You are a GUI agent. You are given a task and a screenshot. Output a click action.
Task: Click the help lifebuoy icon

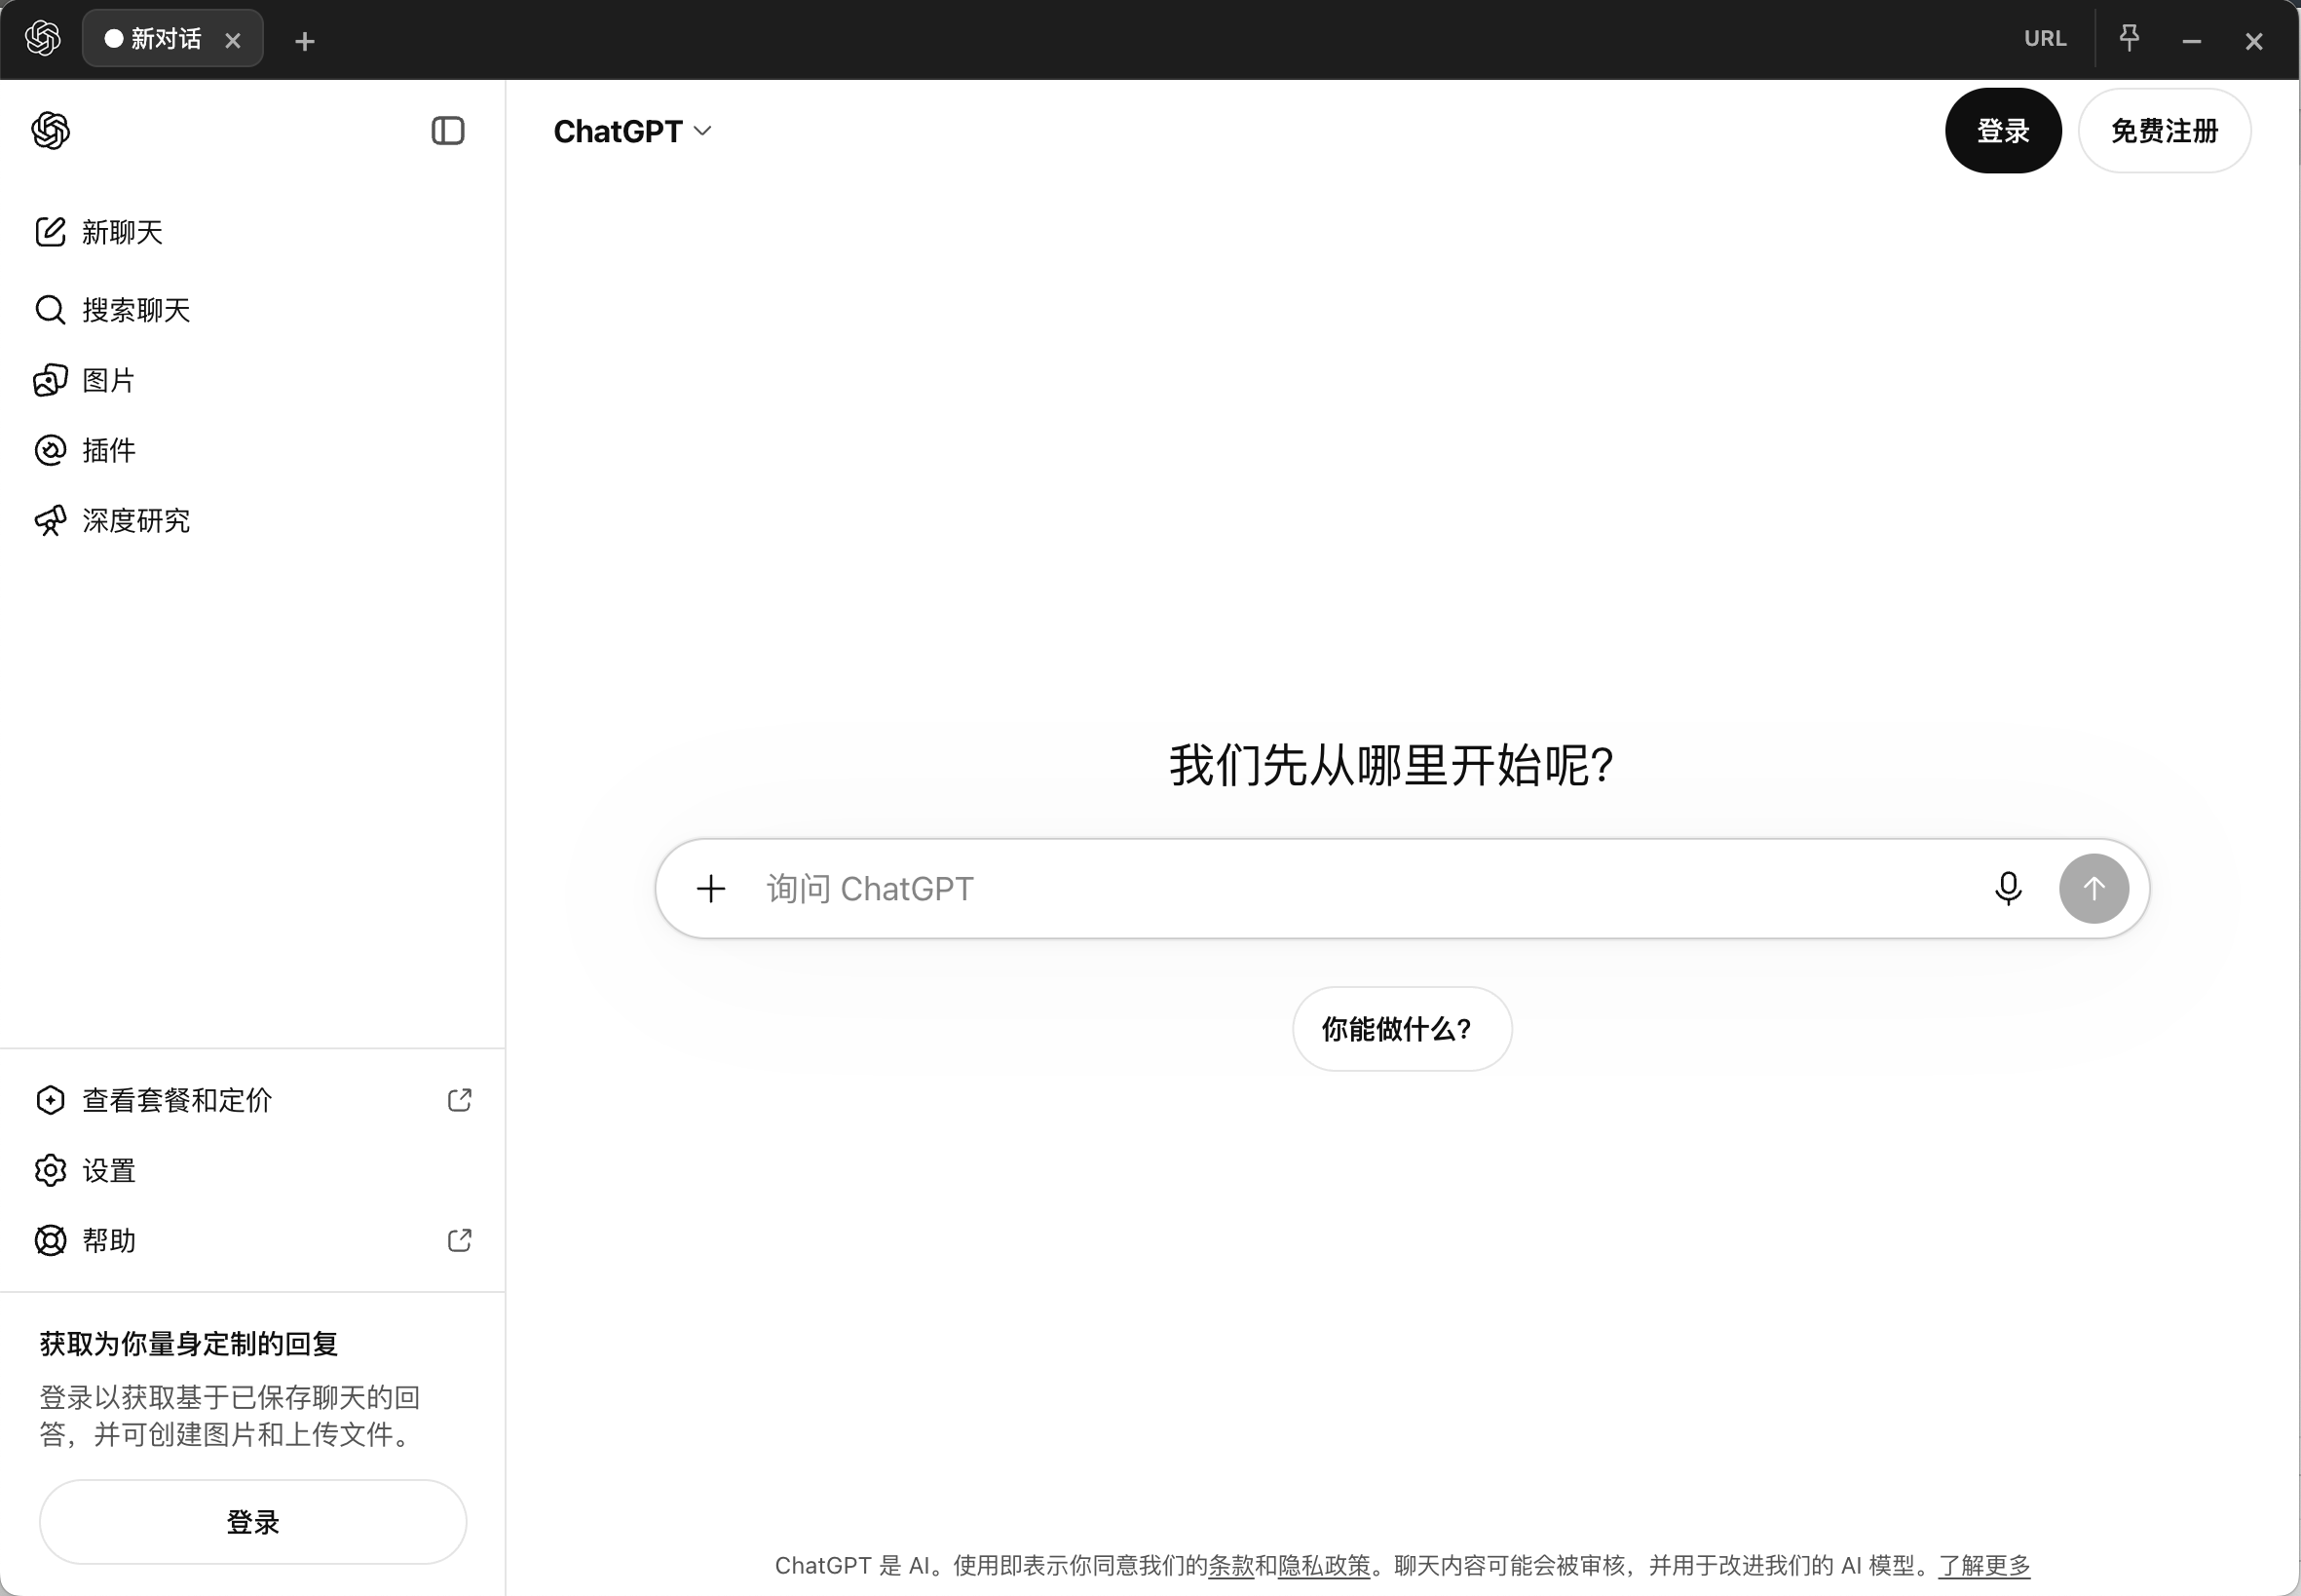[50, 1240]
